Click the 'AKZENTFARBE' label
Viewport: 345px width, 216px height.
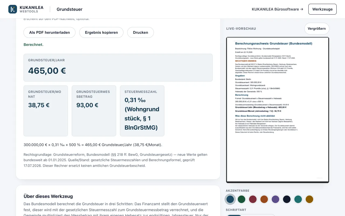pos(237,190)
